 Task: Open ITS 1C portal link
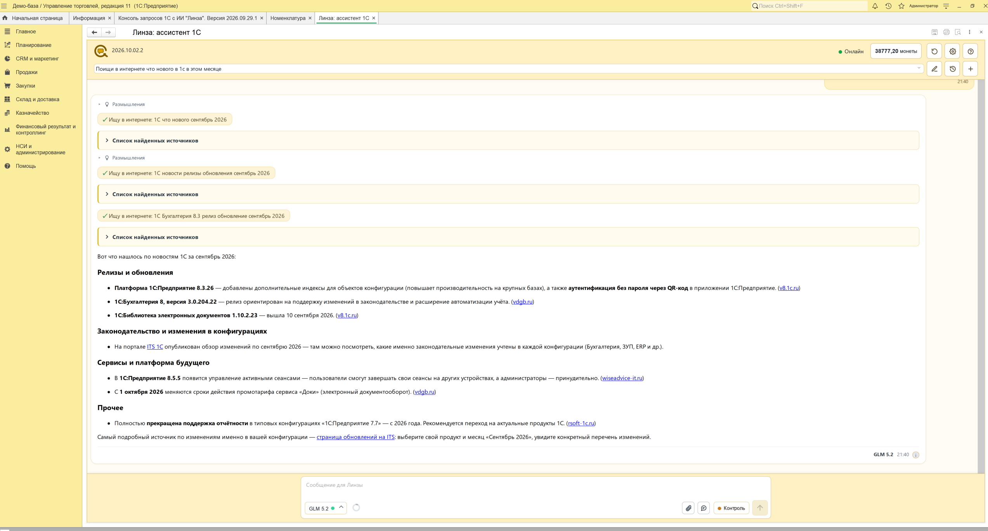pos(155,347)
